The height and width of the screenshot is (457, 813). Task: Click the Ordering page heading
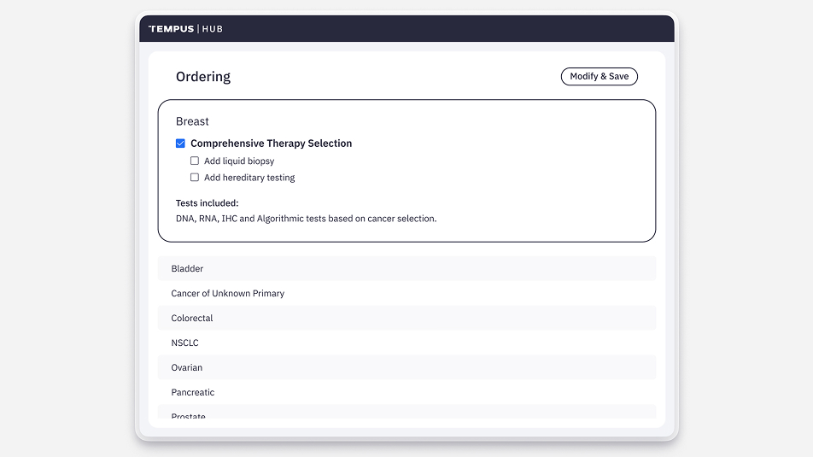[x=203, y=77]
